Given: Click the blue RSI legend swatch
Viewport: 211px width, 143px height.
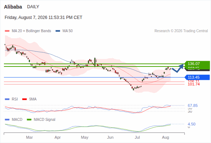Looking at the screenshot, I should click(7, 99).
